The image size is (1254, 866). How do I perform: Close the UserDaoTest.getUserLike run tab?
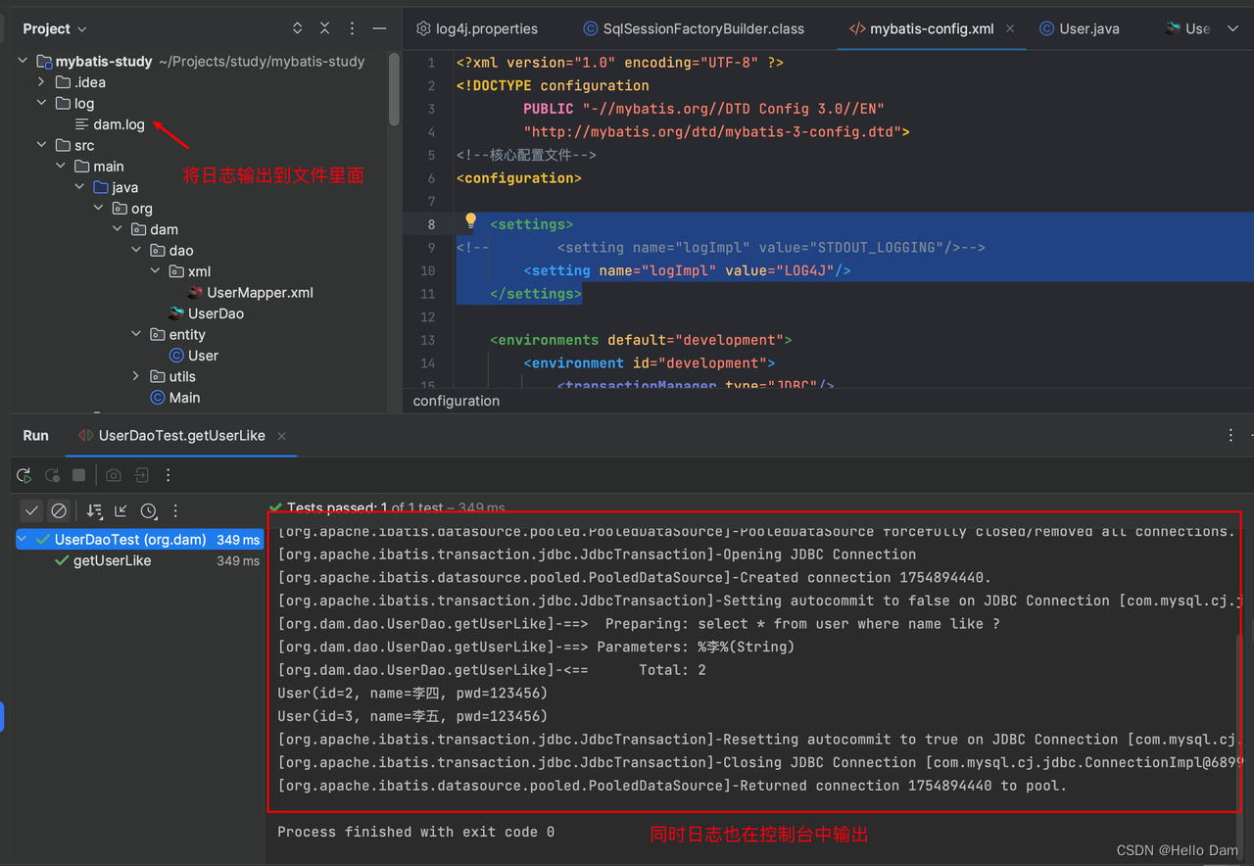tap(281, 436)
